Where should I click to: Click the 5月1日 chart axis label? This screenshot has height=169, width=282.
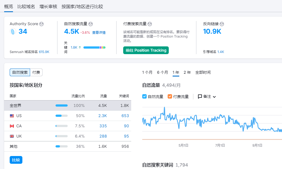pyautogui.click(x=183, y=146)
